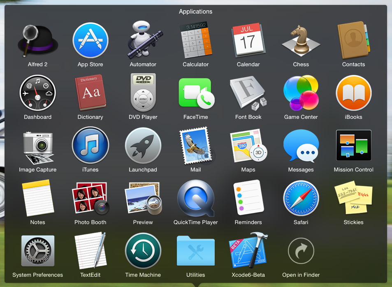Launch the App Store icon
The image size is (392, 287).
pyautogui.click(x=90, y=40)
